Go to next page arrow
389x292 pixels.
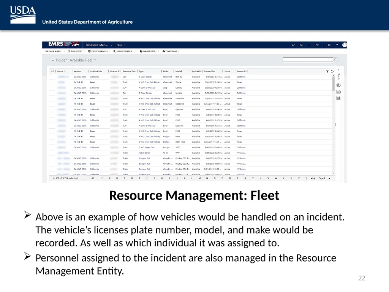pos(329,178)
